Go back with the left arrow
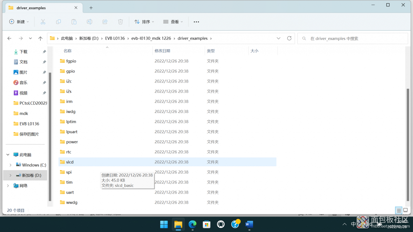Screen dimensions: 413x232 (10, 38)
